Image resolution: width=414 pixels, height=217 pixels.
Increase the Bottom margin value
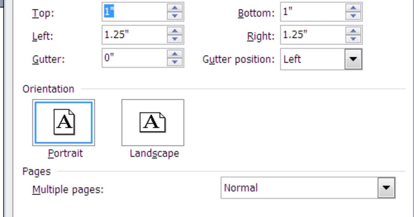click(353, 9)
